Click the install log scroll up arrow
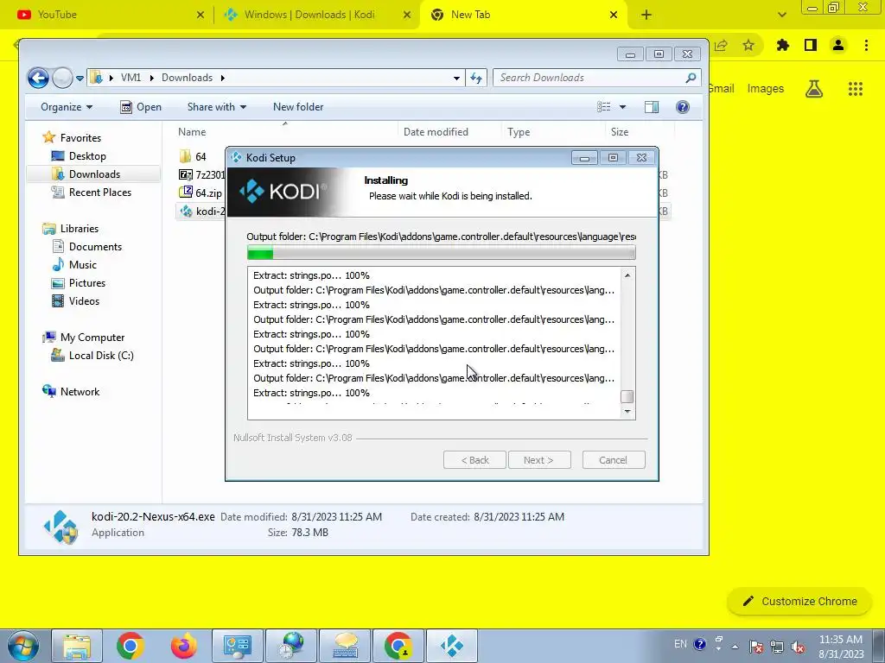This screenshot has width=885, height=663. (627, 275)
